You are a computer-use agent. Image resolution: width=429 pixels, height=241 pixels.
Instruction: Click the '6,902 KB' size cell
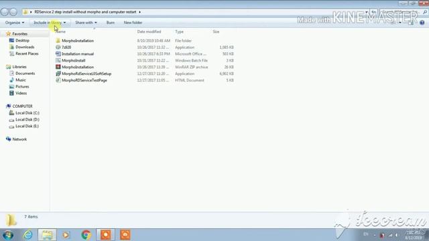pyautogui.click(x=227, y=74)
